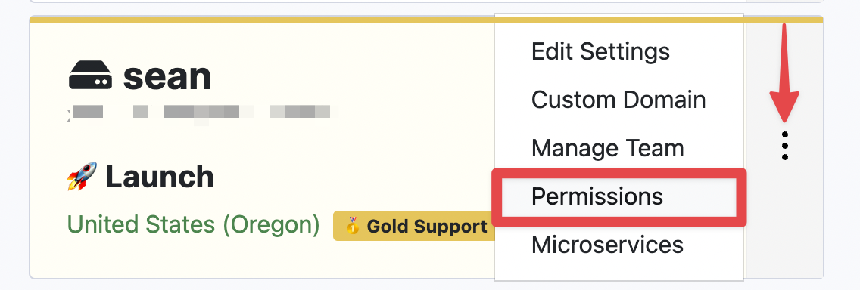Click the red downward arrow annotation

784,72
